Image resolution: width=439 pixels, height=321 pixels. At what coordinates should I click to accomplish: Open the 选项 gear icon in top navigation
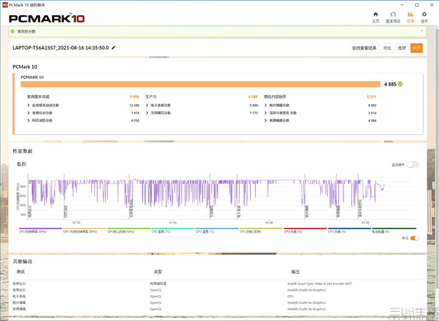pyautogui.click(x=424, y=14)
